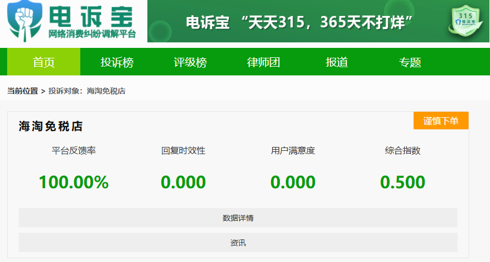Click the 100.00% 平台反馈率 value
This screenshot has height=262, width=490.
coord(74,182)
